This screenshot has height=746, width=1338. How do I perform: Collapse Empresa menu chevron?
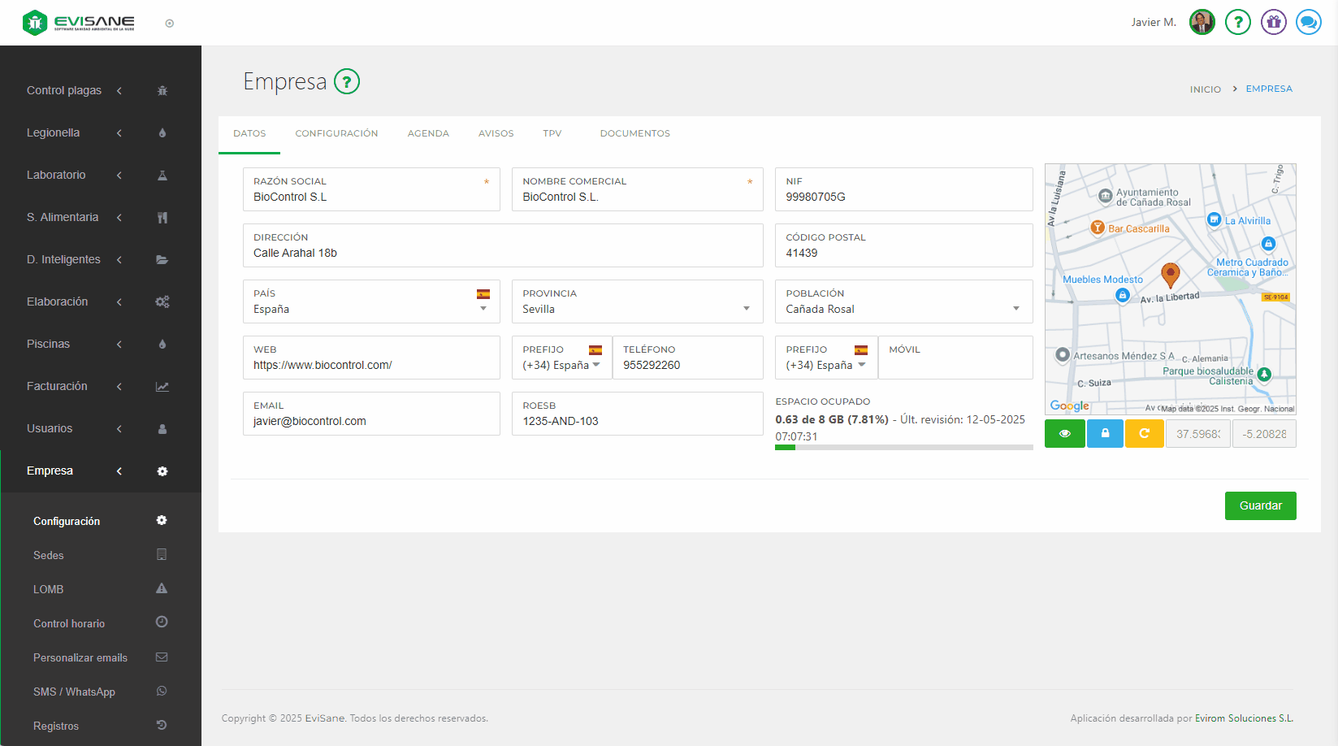coord(119,471)
